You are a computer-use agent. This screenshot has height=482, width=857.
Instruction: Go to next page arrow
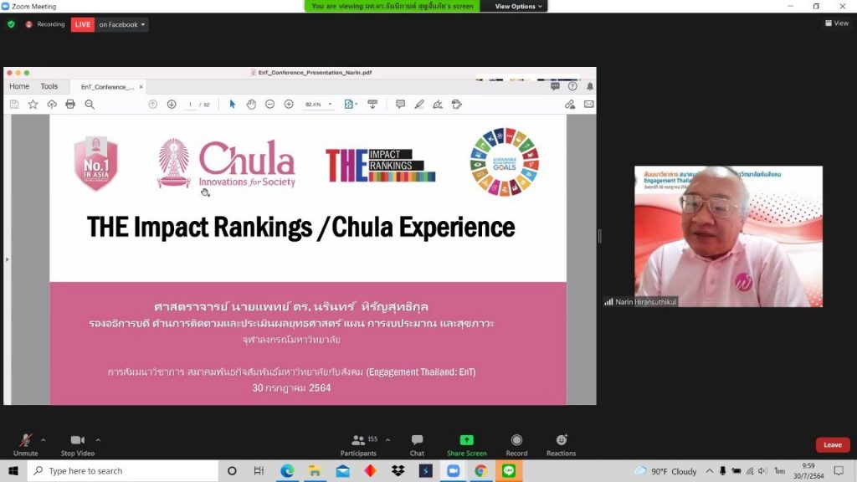tap(172, 105)
